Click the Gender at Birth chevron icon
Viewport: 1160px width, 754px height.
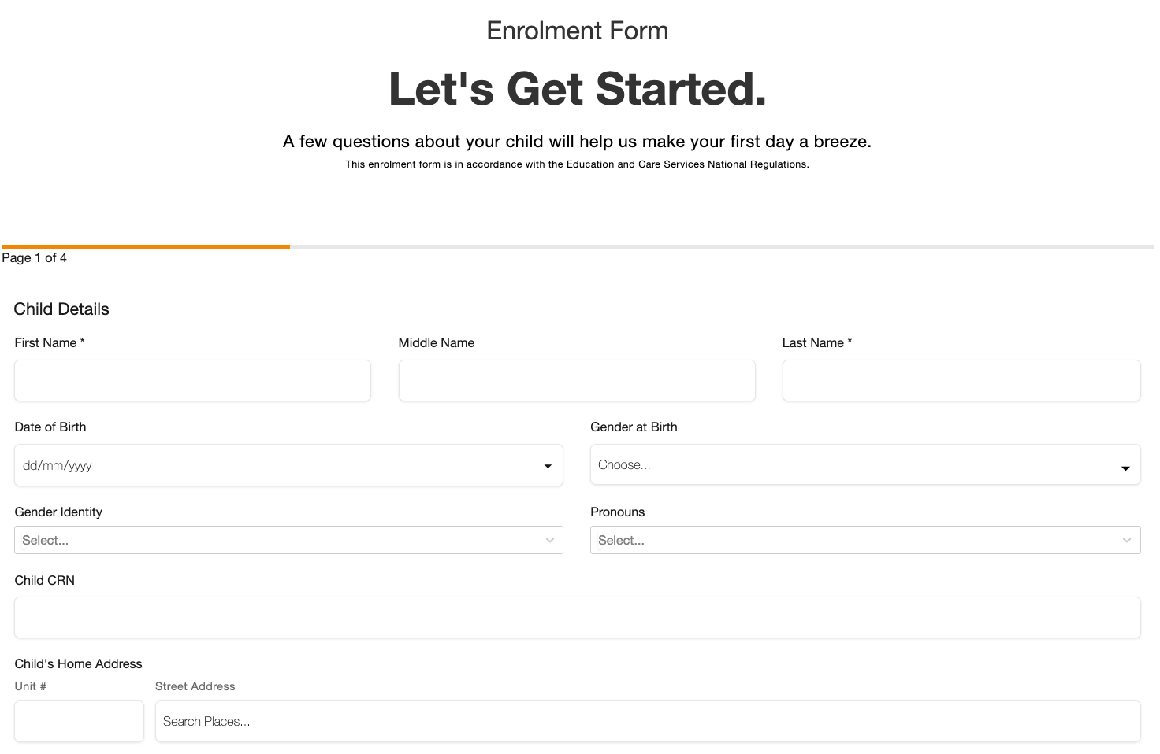1125,467
